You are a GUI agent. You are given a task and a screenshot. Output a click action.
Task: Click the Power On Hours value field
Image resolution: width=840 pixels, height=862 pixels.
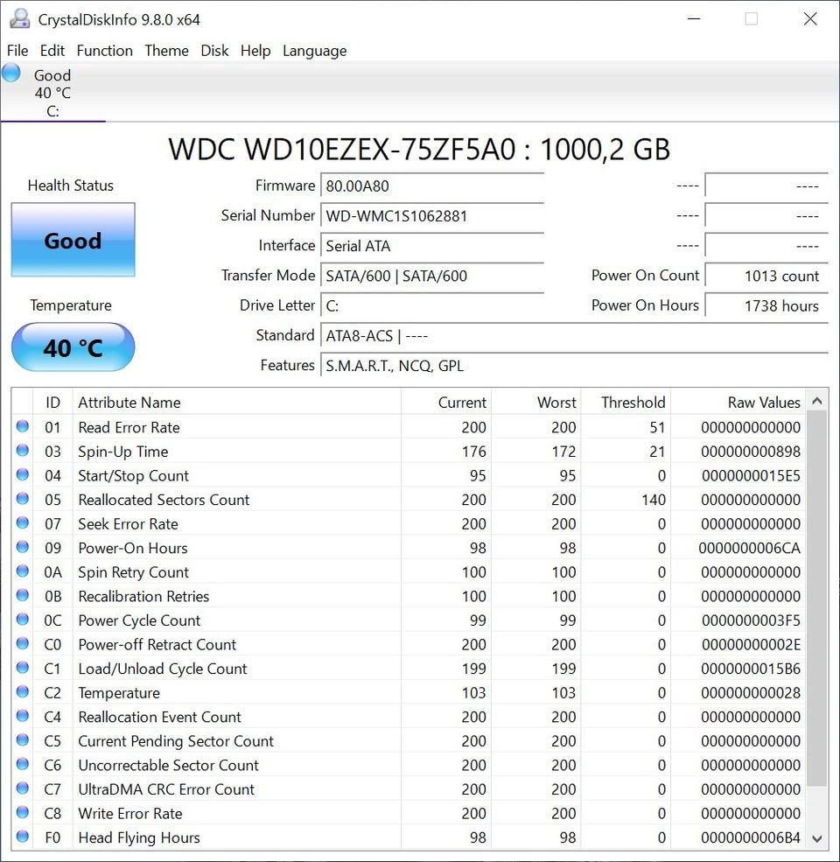click(x=766, y=305)
